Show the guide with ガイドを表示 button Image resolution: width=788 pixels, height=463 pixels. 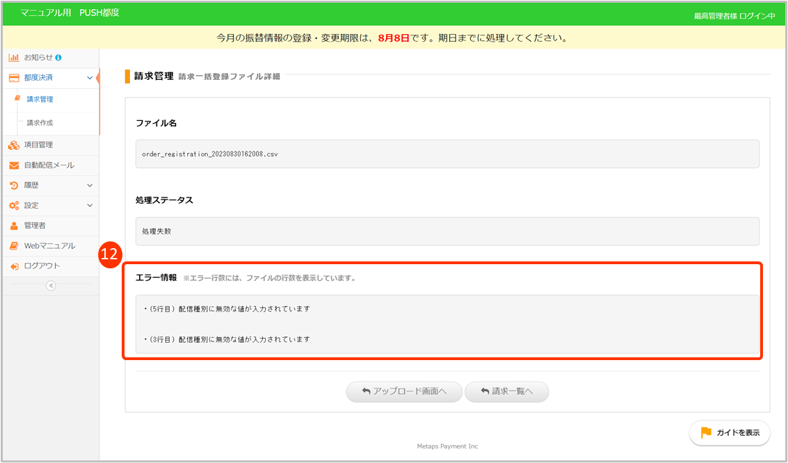pyautogui.click(x=730, y=432)
